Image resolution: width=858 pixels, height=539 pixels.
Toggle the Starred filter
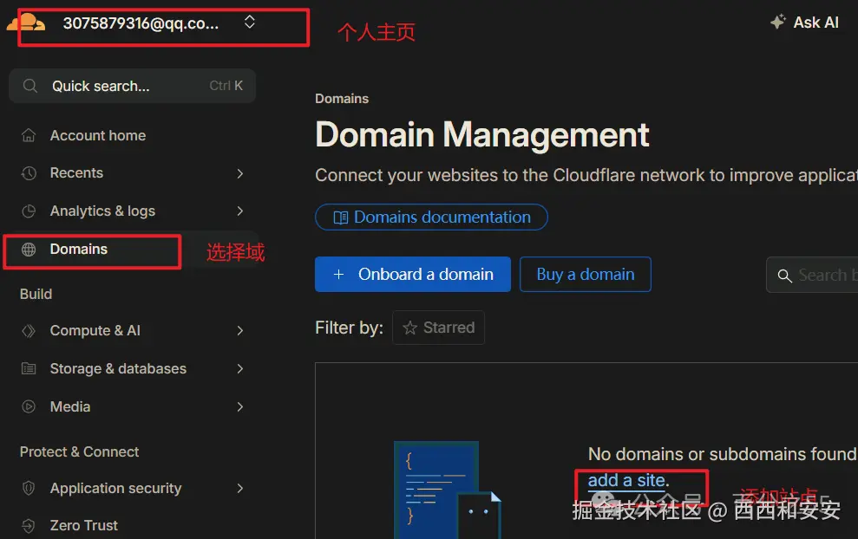[x=438, y=328]
